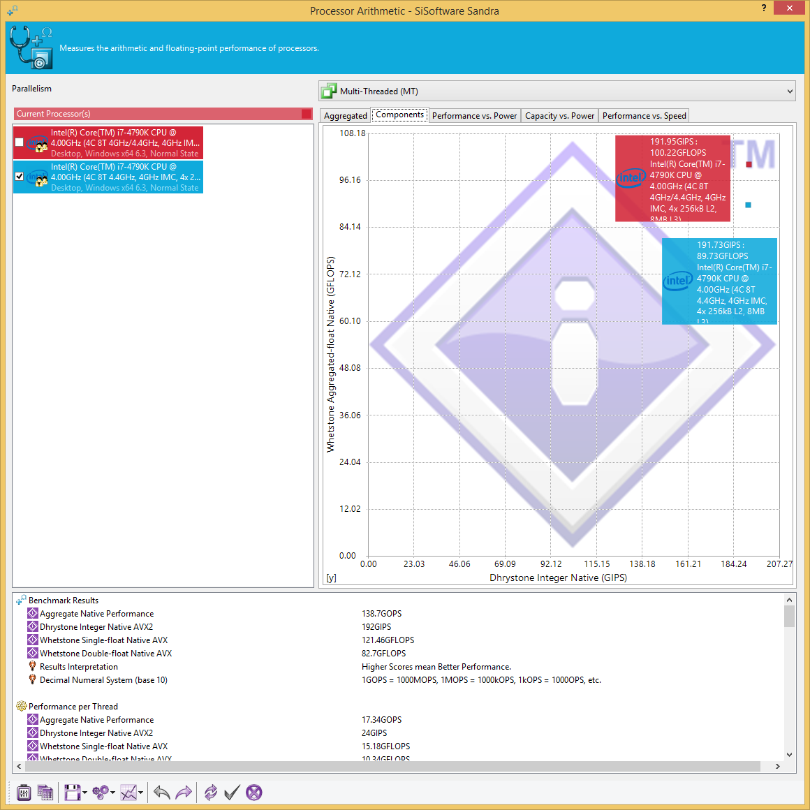Click the red swatch on Current Processor(s) header
810x810 pixels.
tap(307, 114)
